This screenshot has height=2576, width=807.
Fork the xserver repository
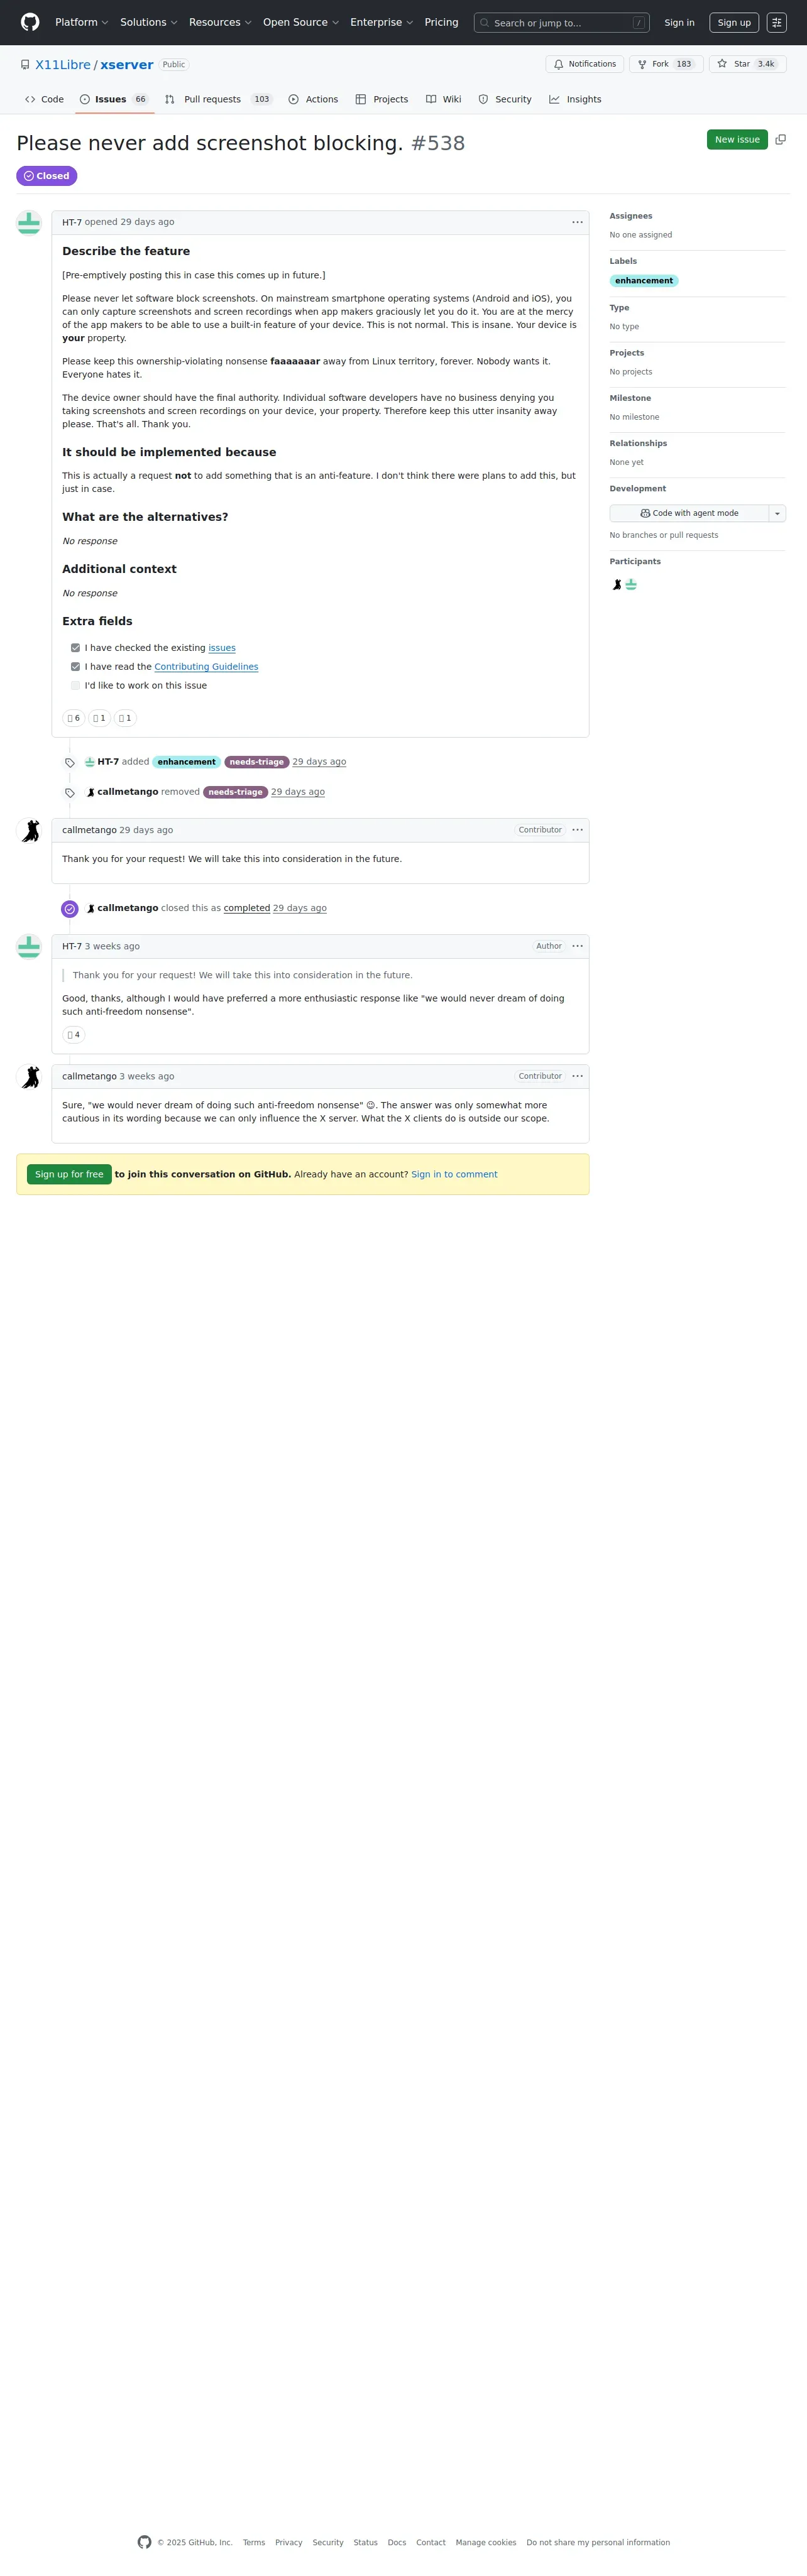point(666,64)
